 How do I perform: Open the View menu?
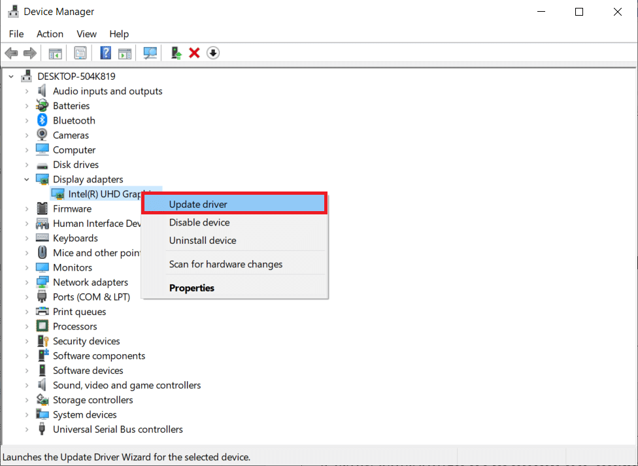pos(87,34)
